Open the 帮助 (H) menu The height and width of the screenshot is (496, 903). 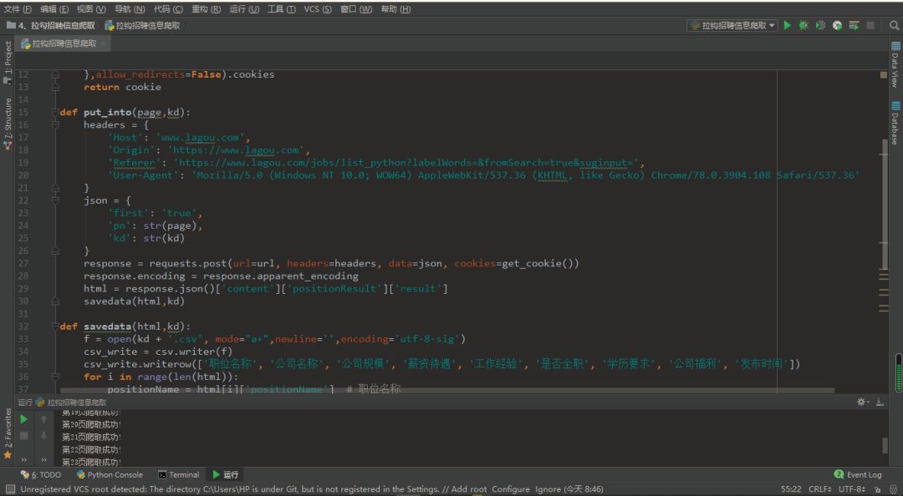(x=395, y=8)
